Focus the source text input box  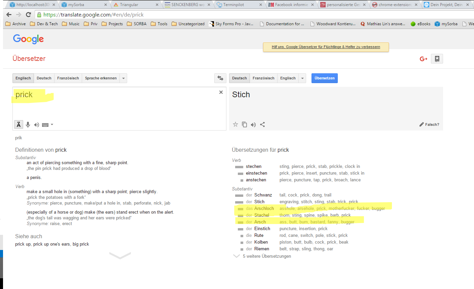pos(119,108)
